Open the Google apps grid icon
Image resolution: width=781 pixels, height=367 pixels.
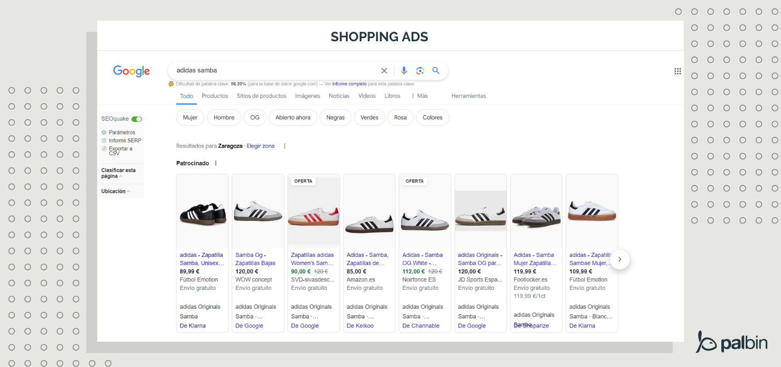point(678,71)
